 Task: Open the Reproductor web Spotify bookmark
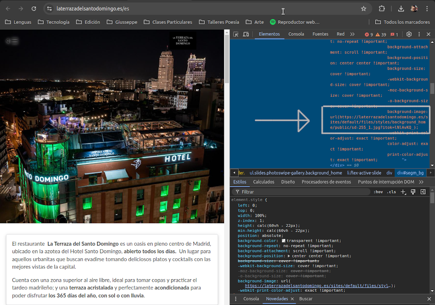(295, 22)
